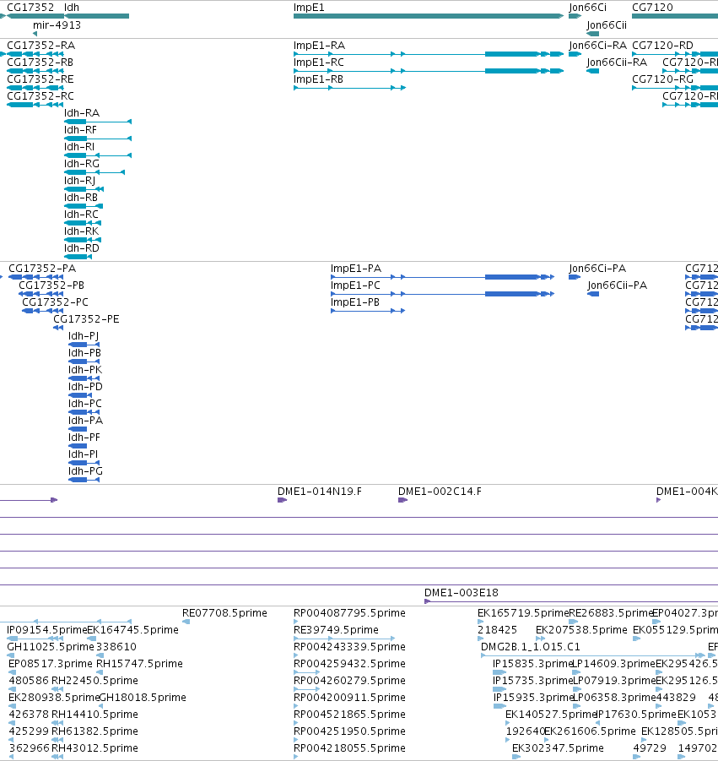Viewport: 718px width, 761px height.
Task: Select the Idh gene label in top track
Action: [71, 8]
